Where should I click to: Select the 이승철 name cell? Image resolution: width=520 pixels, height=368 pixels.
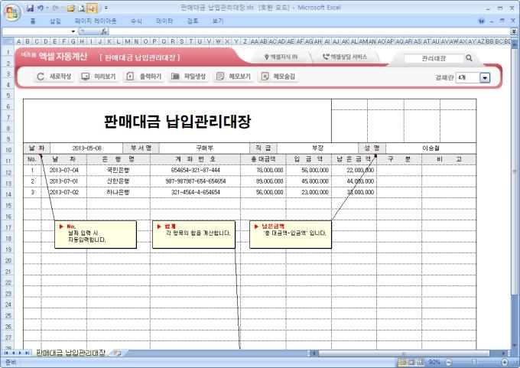pyautogui.click(x=431, y=148)
